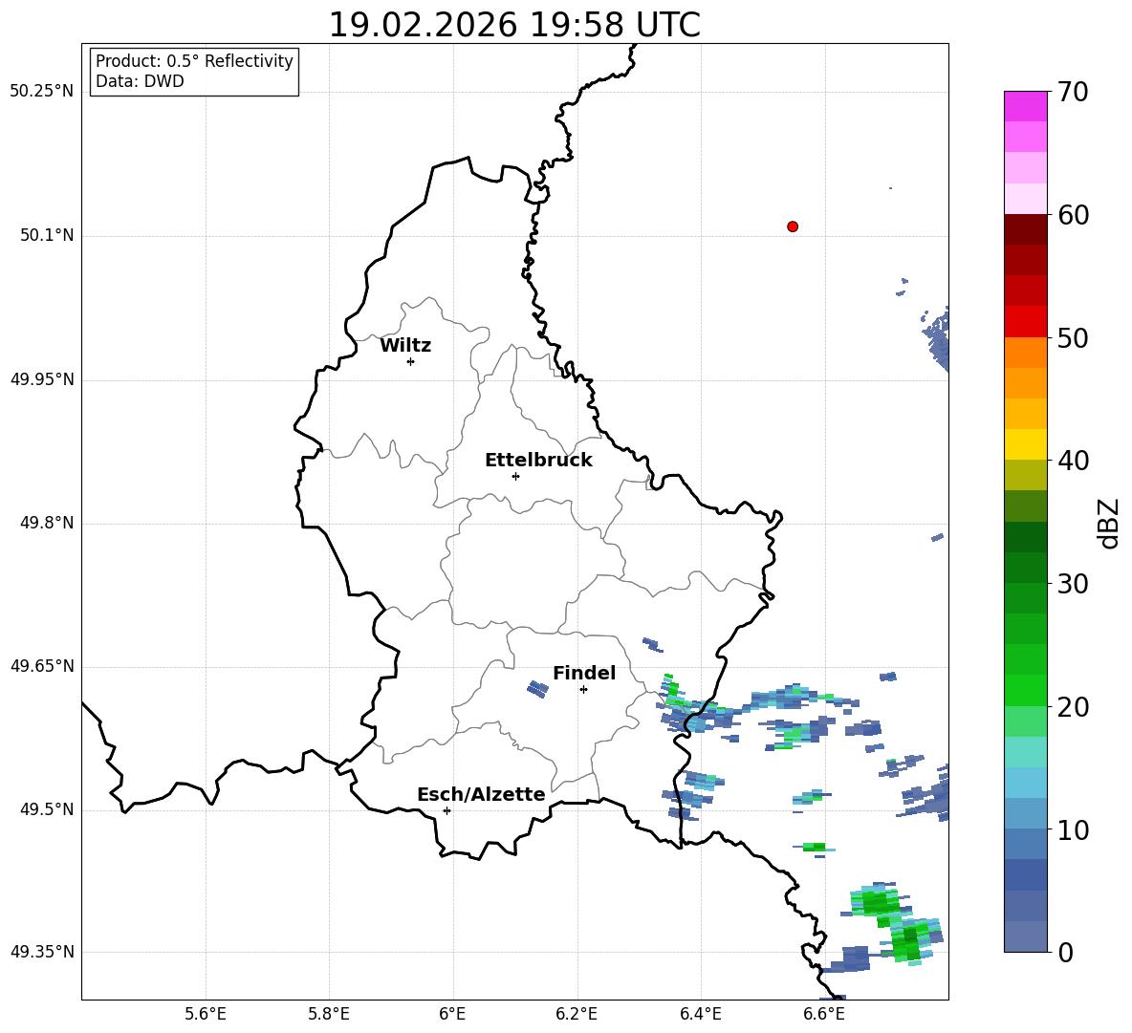Click the Esch/Alzette city label
Viewport: 1132px width, 1033px height.
click(x=481, y=794)
